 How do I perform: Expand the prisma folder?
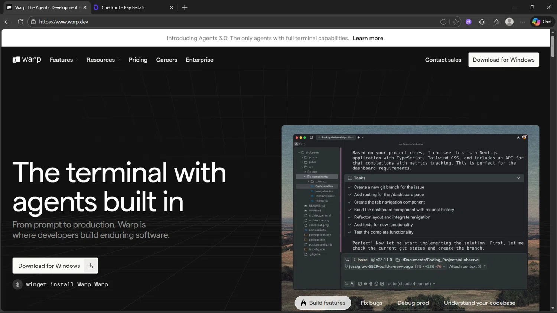pos(302,157)
